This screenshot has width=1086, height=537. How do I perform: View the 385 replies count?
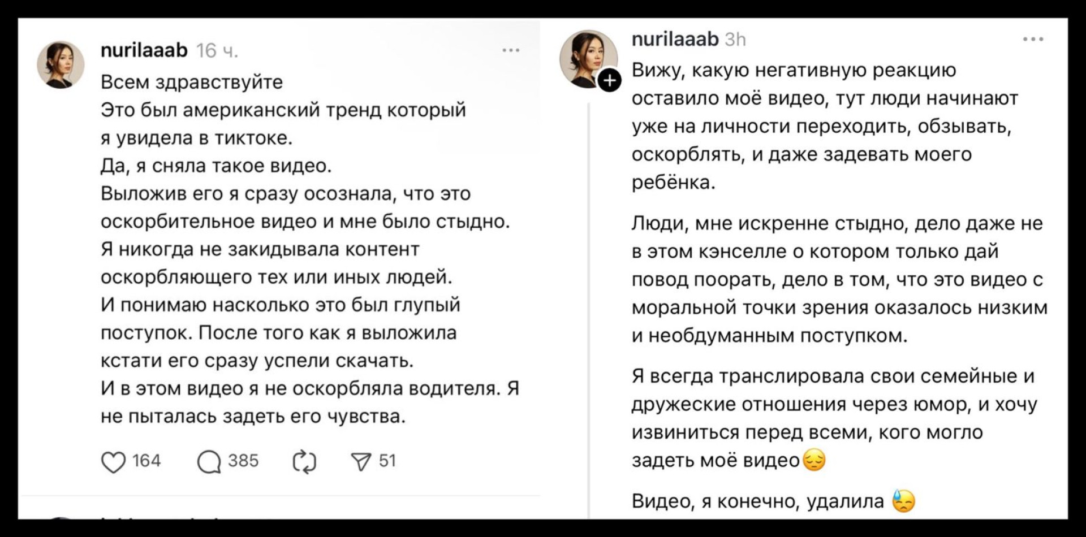coord(243,461)
